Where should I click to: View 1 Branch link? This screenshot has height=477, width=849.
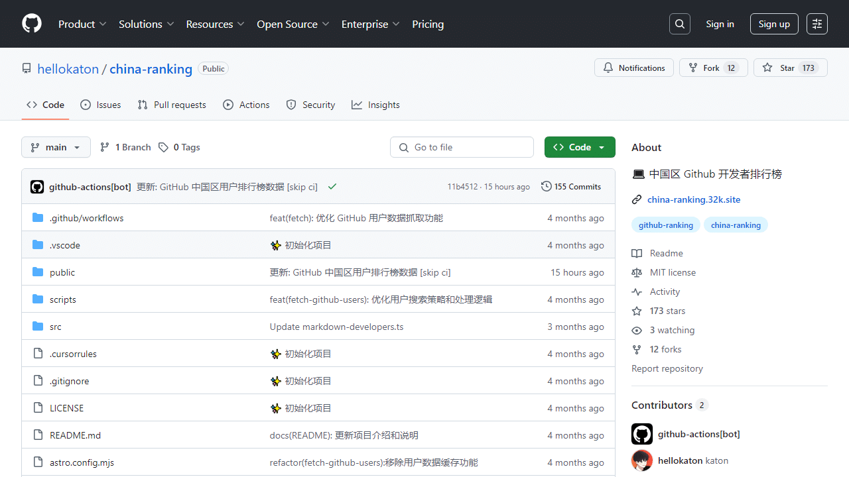tap(125, 147)
